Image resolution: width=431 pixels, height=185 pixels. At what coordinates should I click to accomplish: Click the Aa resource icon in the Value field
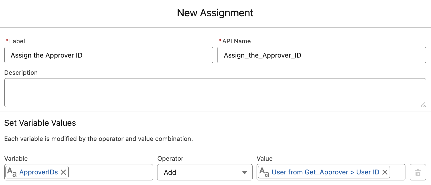point(263,172)
